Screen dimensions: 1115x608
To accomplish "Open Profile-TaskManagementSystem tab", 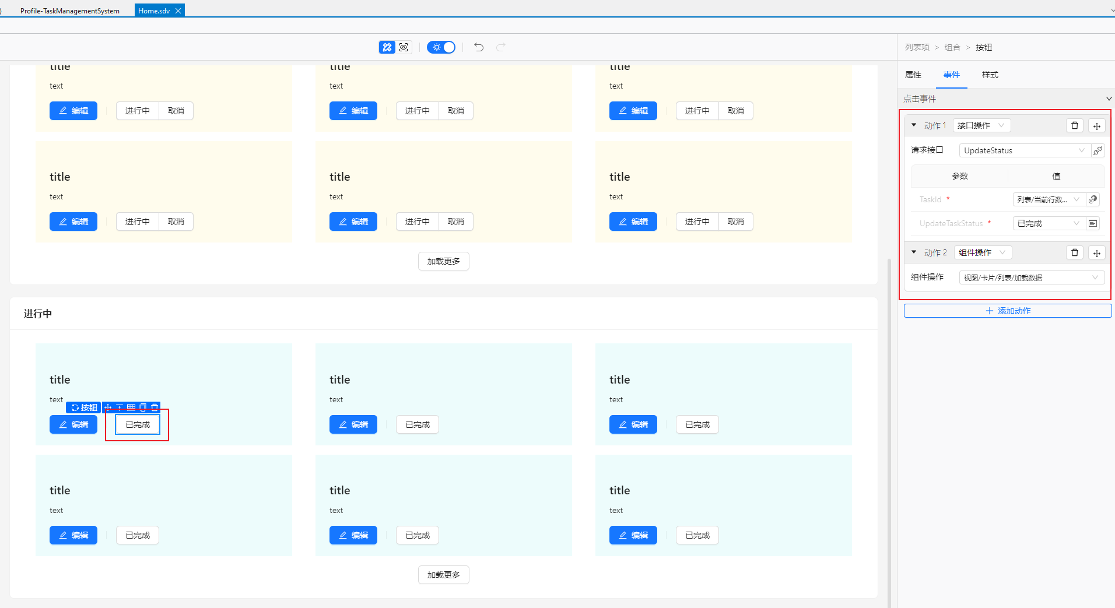I will [x=70, y=10].
